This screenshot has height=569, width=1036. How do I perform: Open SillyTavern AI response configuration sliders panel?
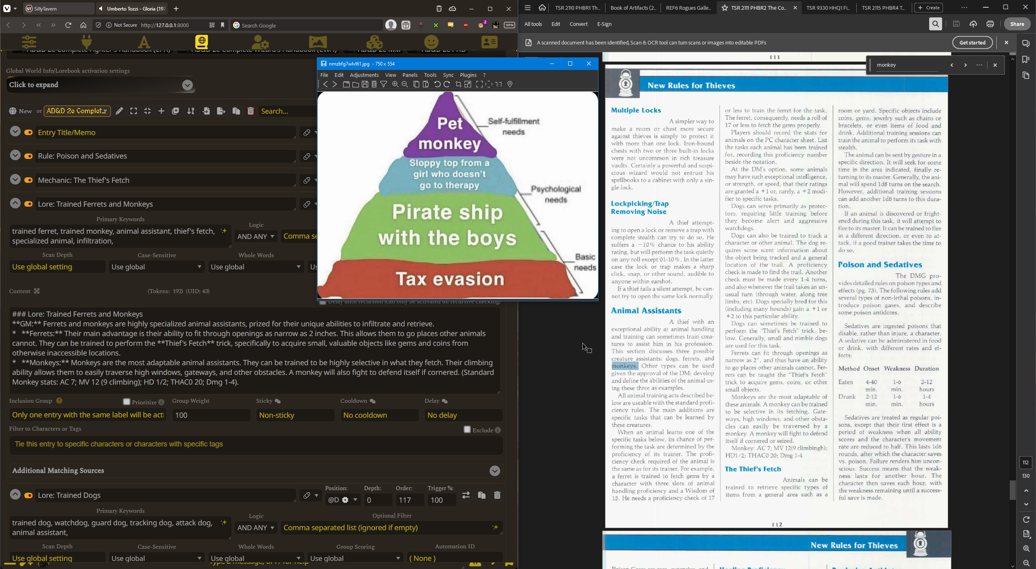[29, 42]
